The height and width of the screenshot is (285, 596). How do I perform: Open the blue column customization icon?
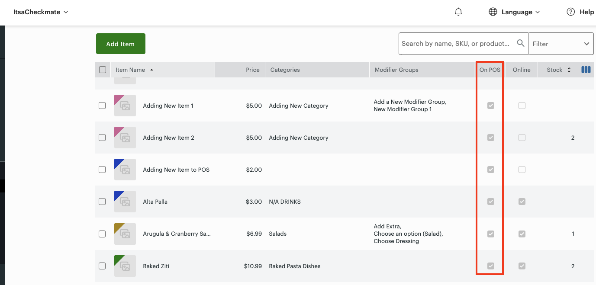tap(586, 69)
